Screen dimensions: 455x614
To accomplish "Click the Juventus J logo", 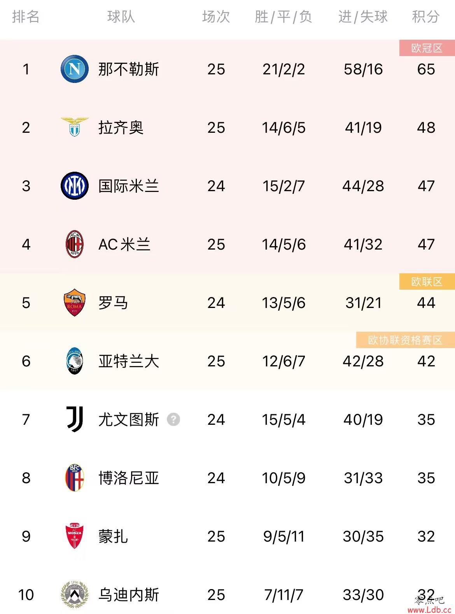I will (75, 419).
